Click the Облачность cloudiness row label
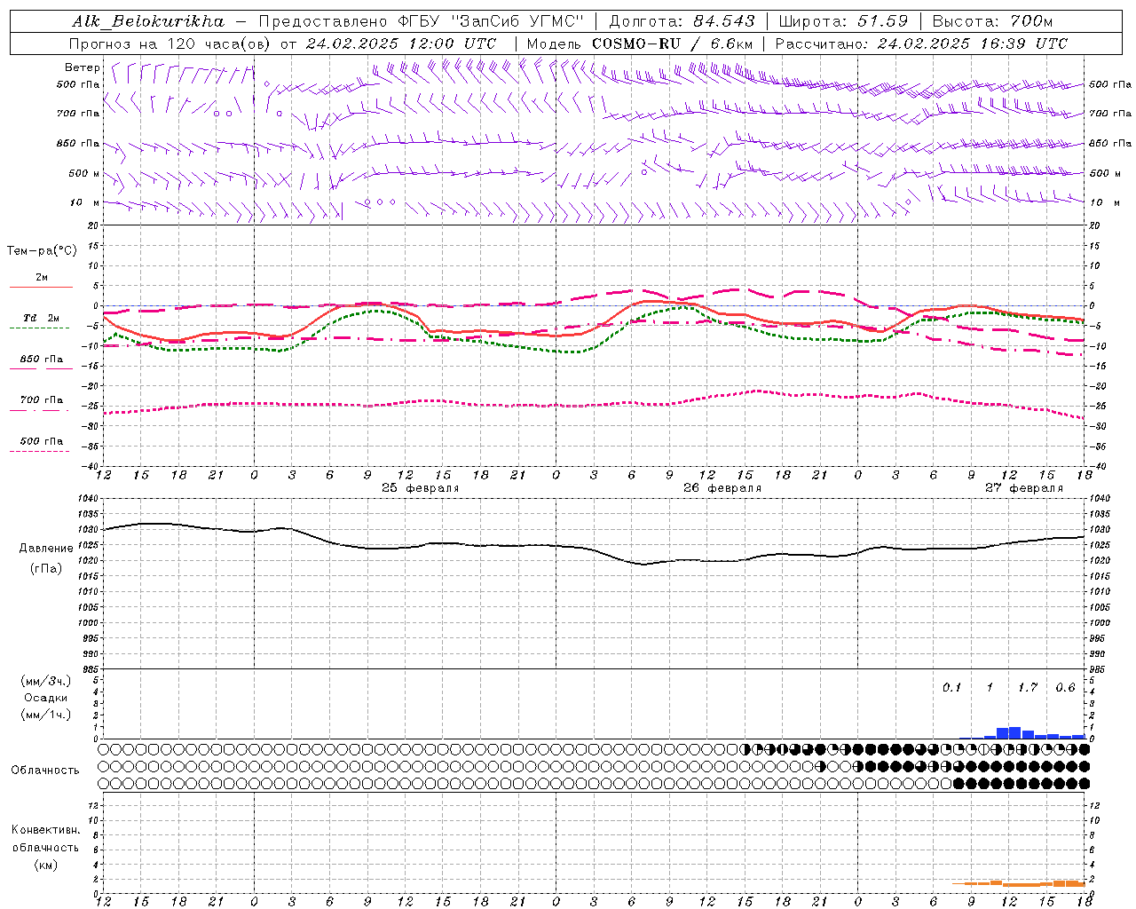 45,770
